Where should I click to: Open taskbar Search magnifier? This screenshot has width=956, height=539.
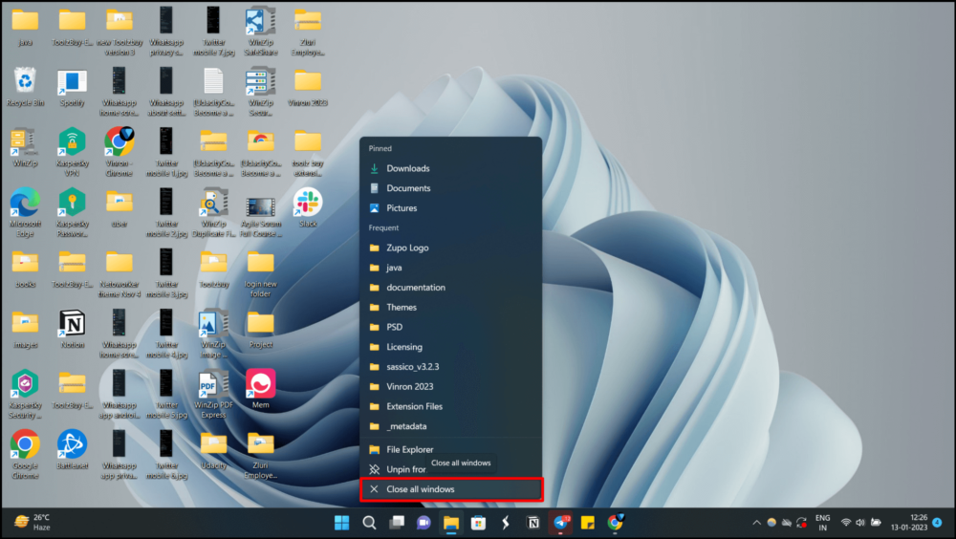tap(369, 523)
